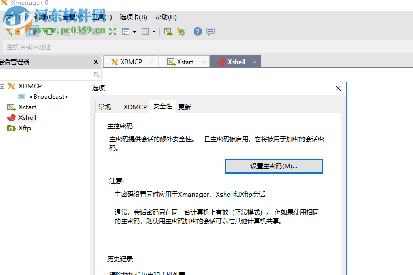Click the blue help question mark icon

(197, 32)
